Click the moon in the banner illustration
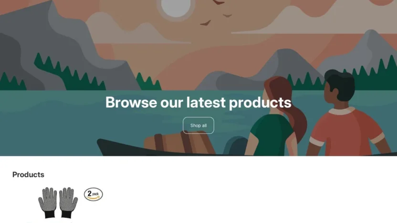This screenshot has width=397, height=223. [x=176, y=8]
